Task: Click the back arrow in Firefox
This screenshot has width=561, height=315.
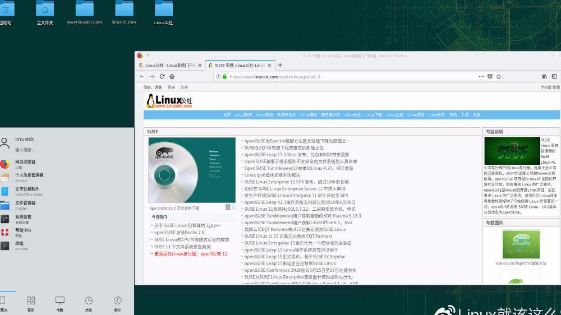Action: pyautogui.click(x=142, y=77)
